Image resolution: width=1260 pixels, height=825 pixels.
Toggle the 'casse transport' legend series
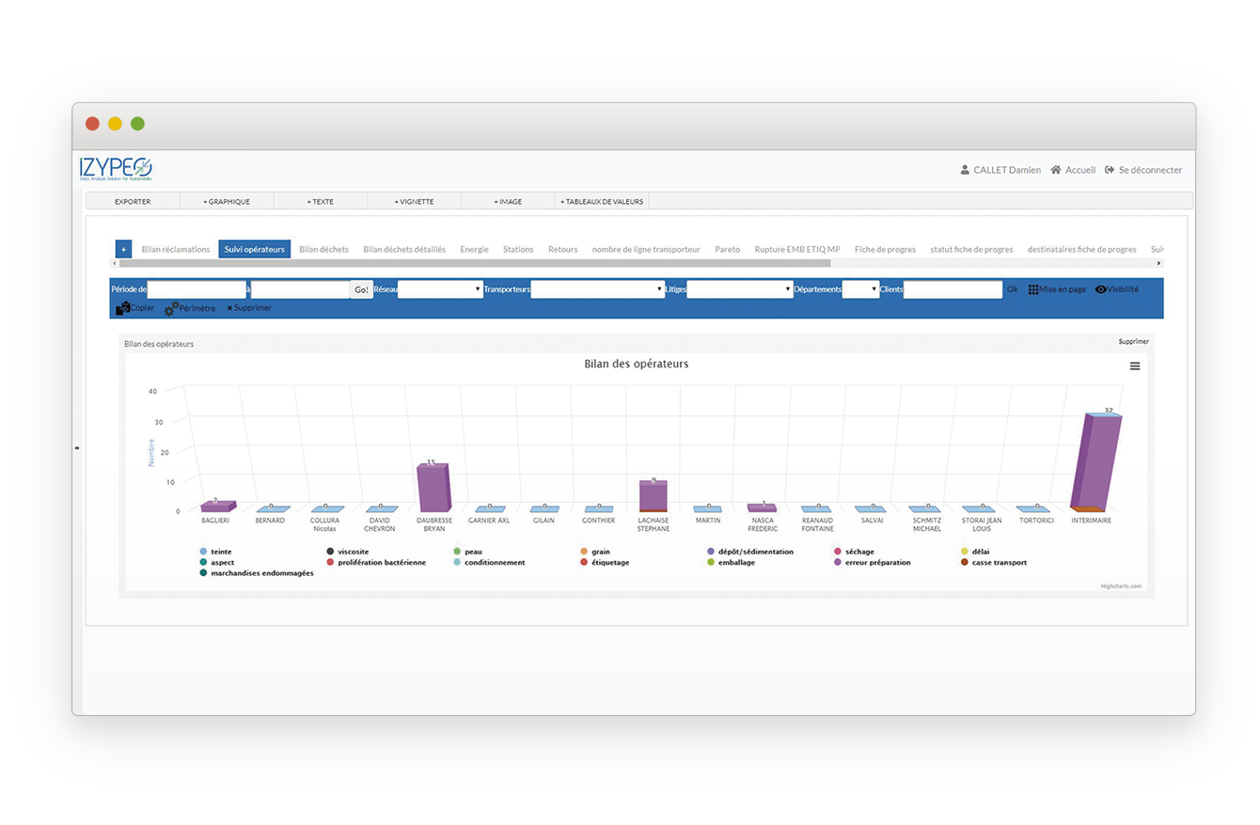999,562
